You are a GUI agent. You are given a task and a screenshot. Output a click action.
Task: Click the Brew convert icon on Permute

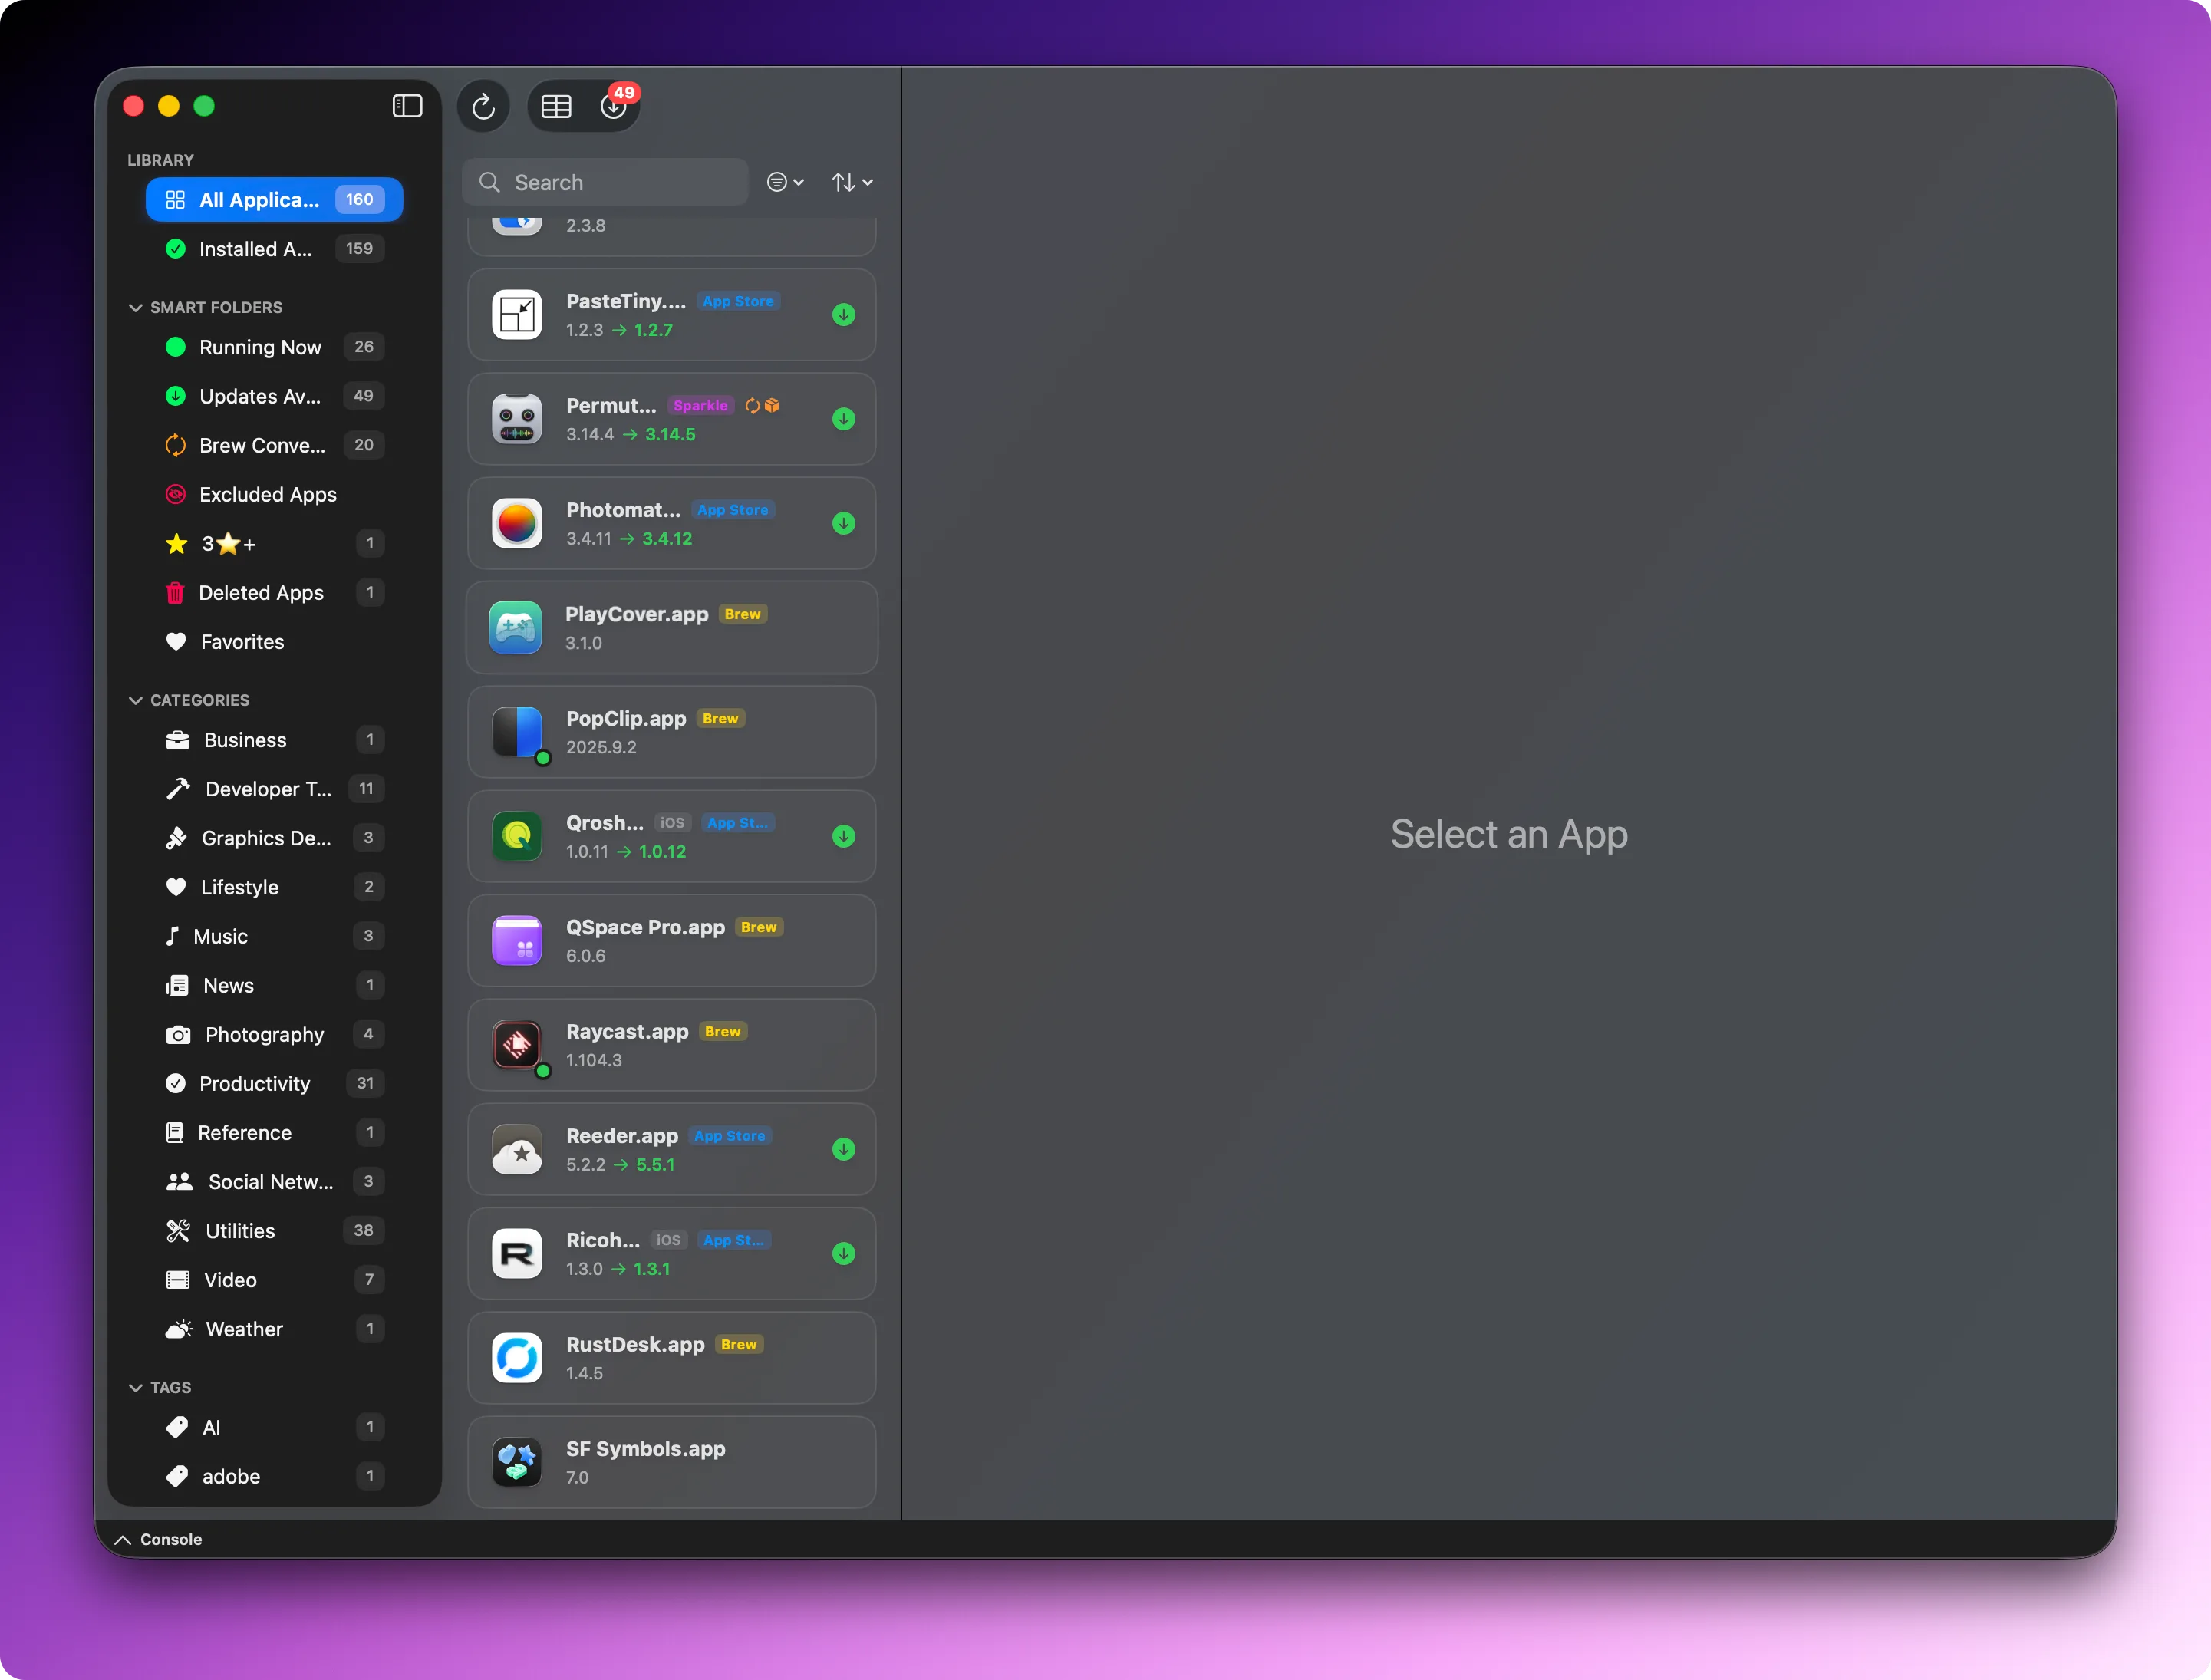[x=753, y=405]
